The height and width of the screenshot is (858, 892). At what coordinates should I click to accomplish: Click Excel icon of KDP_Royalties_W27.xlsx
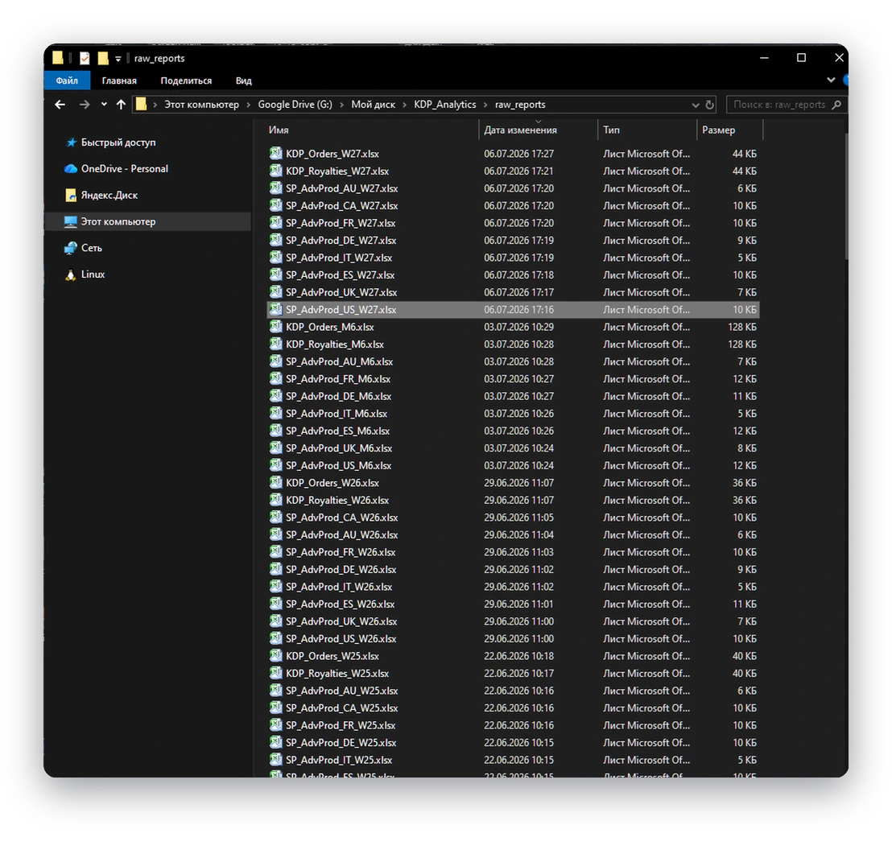pyautogui.click(x=276, y=171)
